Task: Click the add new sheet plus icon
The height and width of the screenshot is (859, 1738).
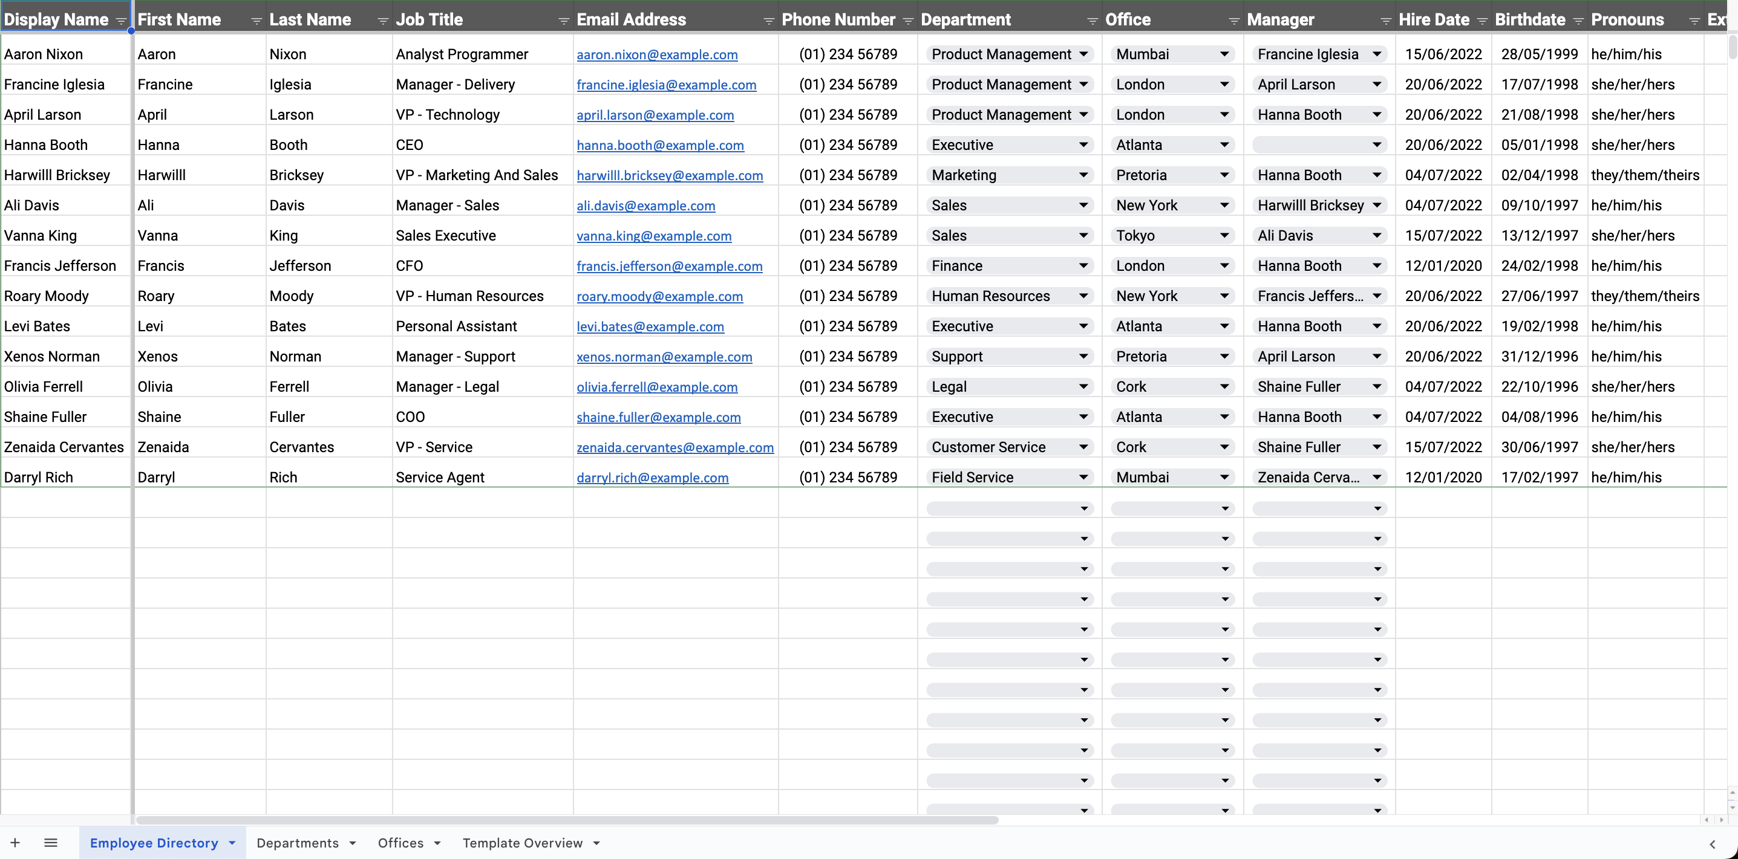Action: [16, 842]
